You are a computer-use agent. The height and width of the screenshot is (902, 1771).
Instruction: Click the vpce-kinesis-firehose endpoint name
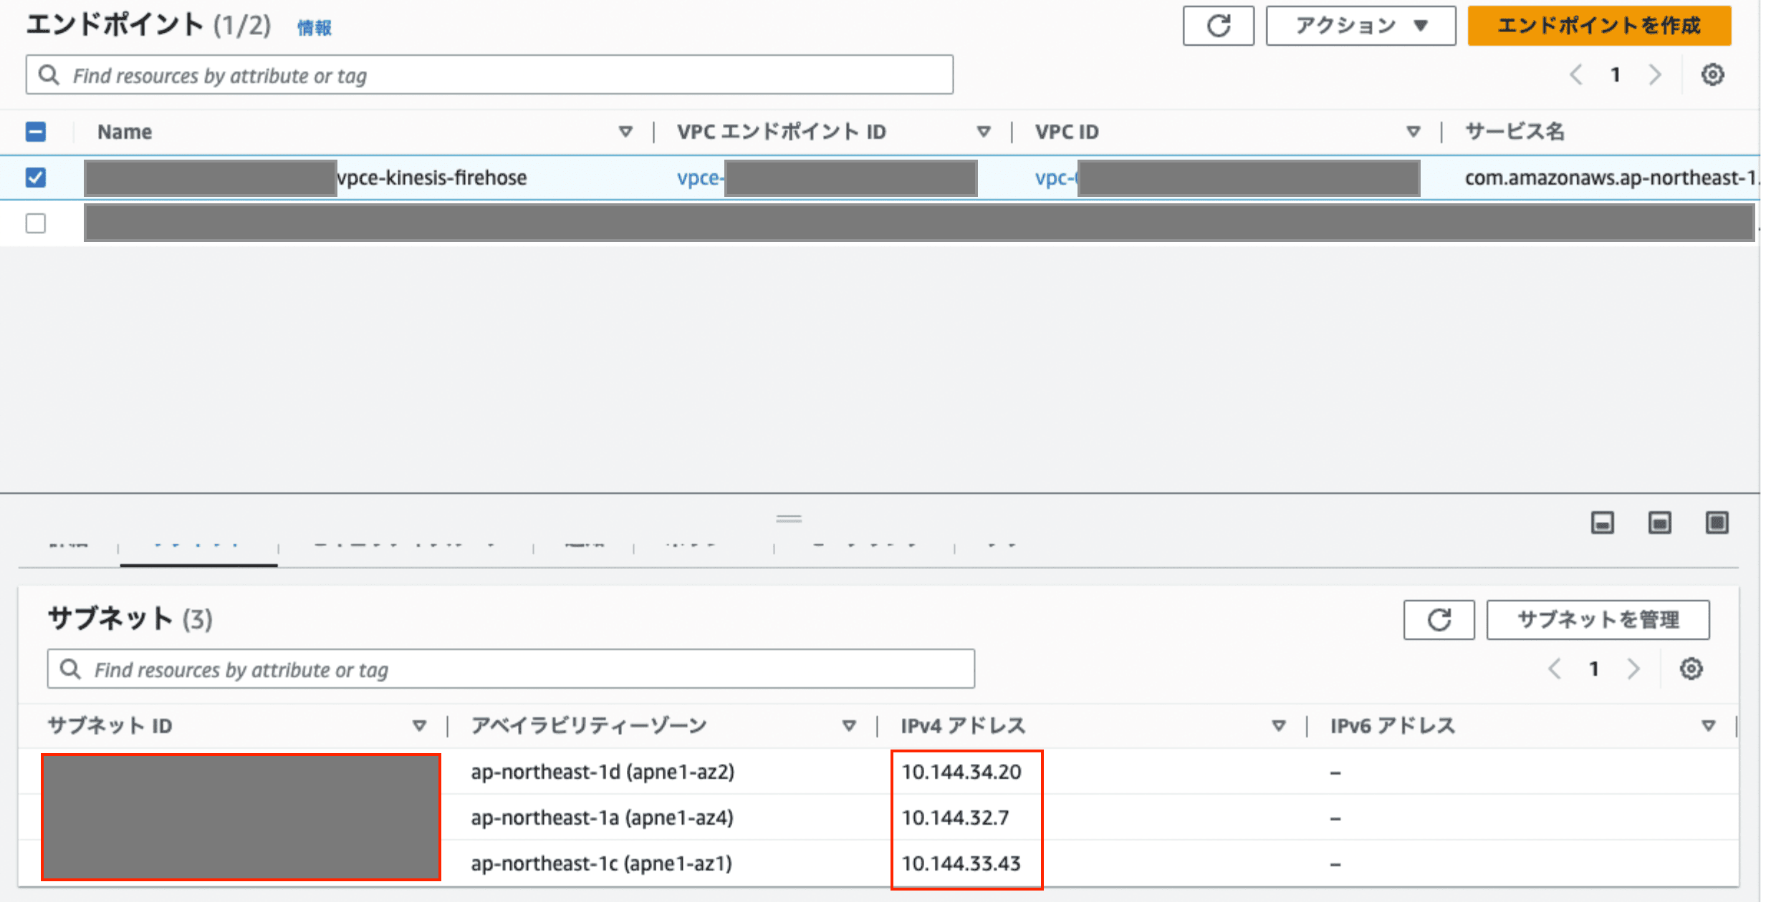click(x=431, y=178)
